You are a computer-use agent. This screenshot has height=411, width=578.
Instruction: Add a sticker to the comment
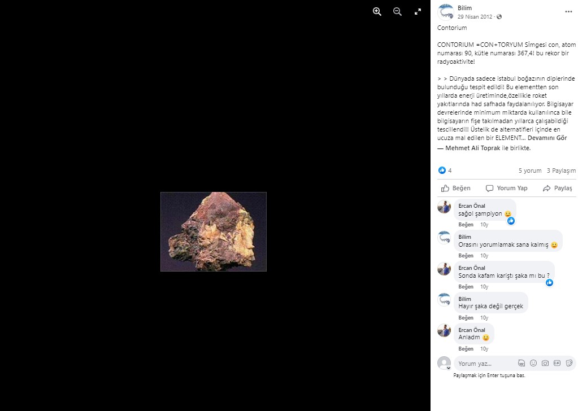pyautogui.click(x=569, y=363)
